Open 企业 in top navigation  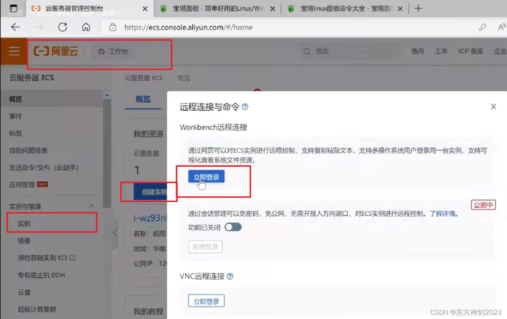coord(500,51)
